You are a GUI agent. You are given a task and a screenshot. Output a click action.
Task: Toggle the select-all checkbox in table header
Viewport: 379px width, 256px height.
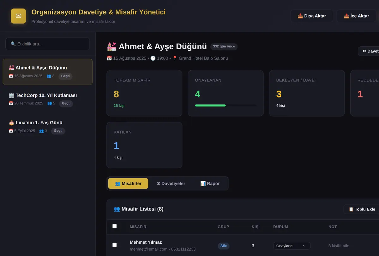(115, 226)
